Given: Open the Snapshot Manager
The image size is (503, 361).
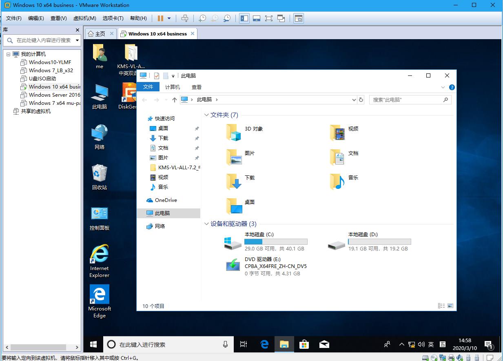Looking at the screenshot, I should pyautogui.click(x=227, y=18).
